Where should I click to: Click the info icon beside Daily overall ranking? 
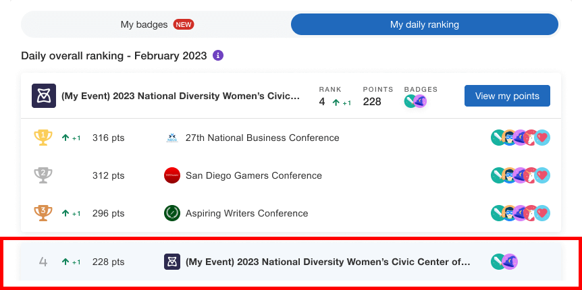coord(218,55)
